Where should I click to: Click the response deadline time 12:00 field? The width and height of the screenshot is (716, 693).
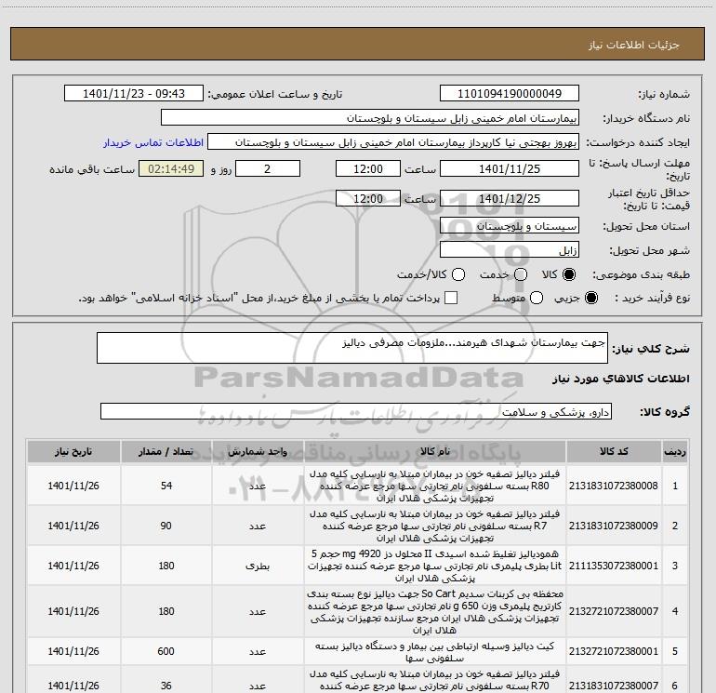click(x=368, y=168)
